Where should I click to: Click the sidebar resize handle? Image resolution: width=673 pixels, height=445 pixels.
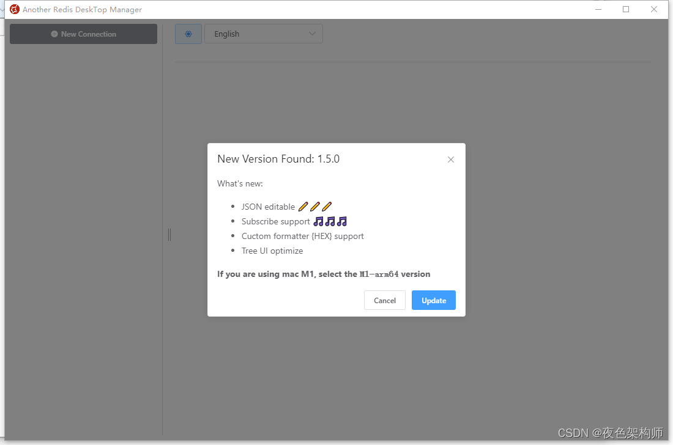coord(169,235)
